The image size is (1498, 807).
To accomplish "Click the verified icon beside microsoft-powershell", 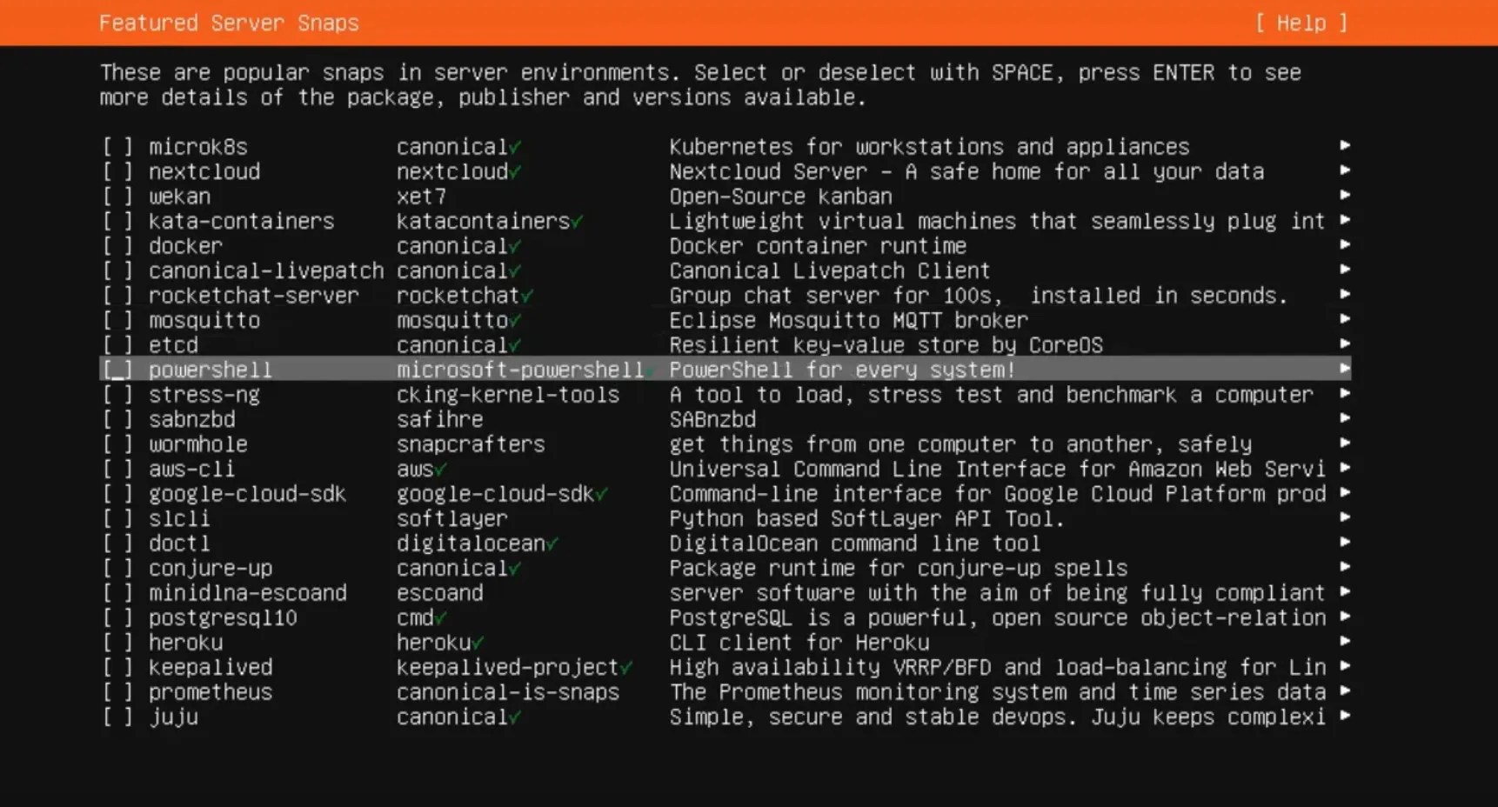I will pyautogui.click(x=651, y=370).
